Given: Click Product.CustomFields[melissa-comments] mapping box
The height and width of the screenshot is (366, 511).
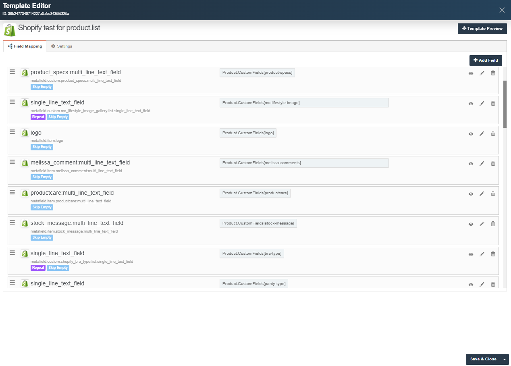Looking at the screenshot, I should click(x=304, y=163).
